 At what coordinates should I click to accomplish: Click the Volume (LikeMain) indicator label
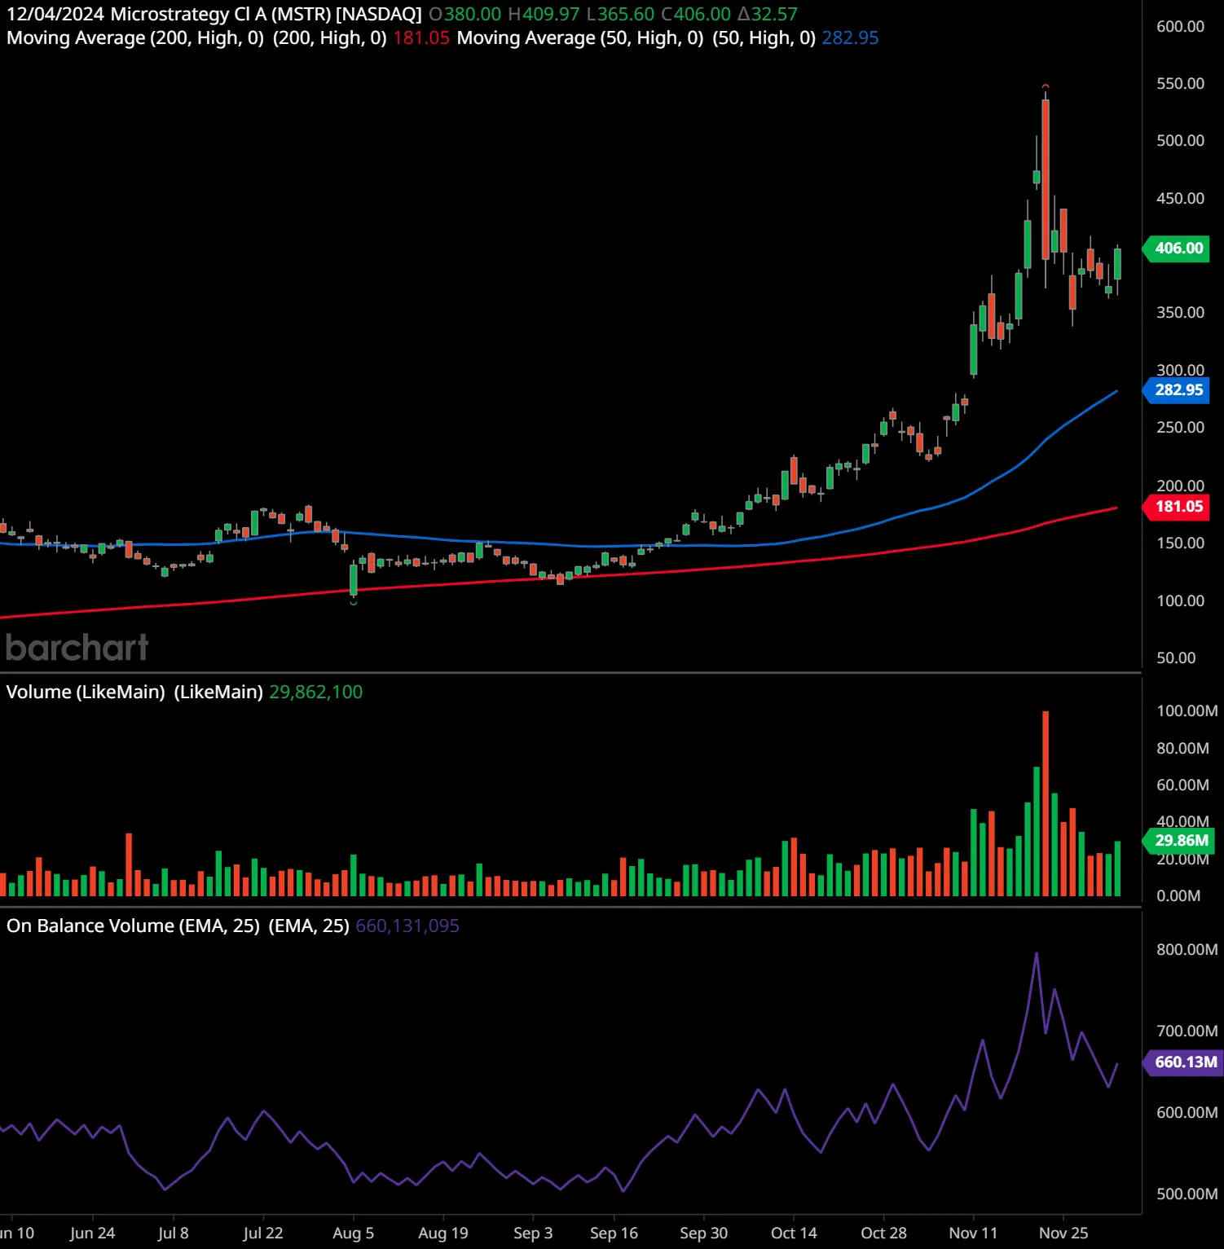tap(86, 692)
